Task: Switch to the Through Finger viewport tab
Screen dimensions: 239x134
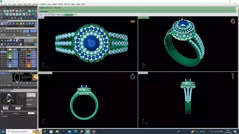Action: (49, 15)
